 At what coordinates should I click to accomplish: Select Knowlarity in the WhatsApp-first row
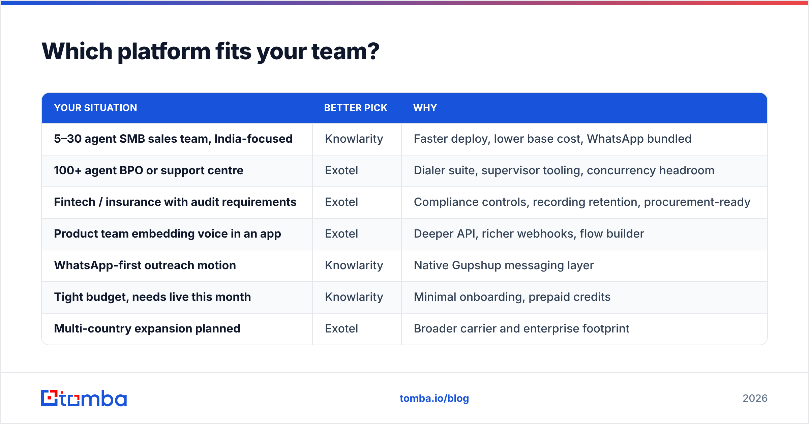[x=354, y=265]
